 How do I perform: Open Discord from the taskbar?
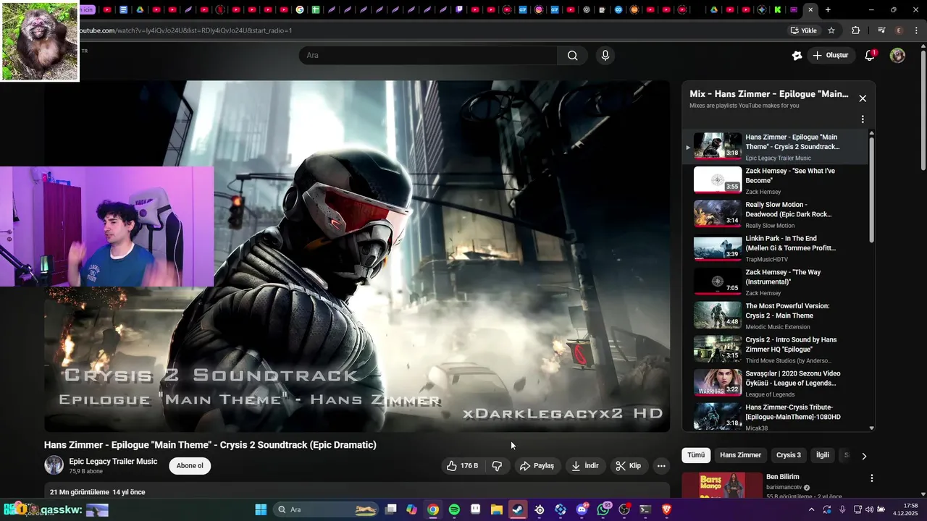click(x=582, y=509)
